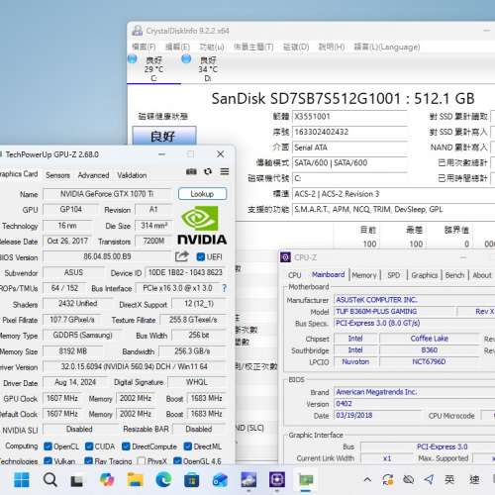Screen dimensions: 495x495
Task: Open the 語言(L)(Language) menu in CrystalDiskInfo
Action: click(387, 47)
